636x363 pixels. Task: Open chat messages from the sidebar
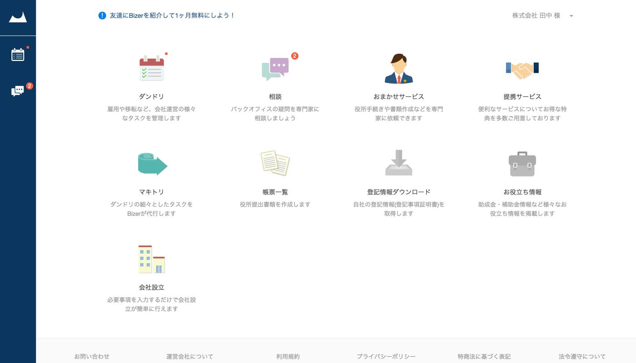point(17,90)
